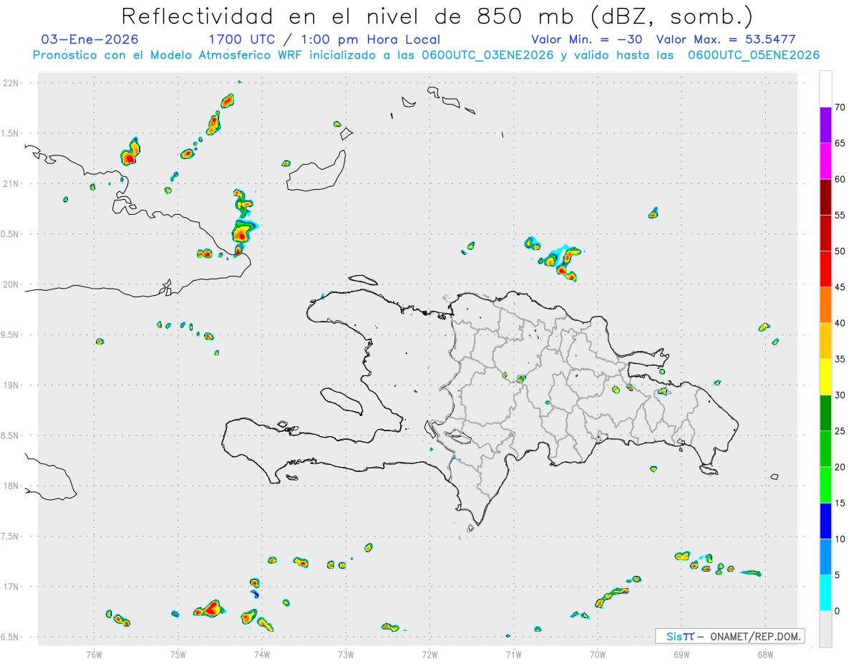The height and width of the screenshot is (664, 859).
Task: Click the colorbar tick label '35'
Action: [x=840, y=359]
